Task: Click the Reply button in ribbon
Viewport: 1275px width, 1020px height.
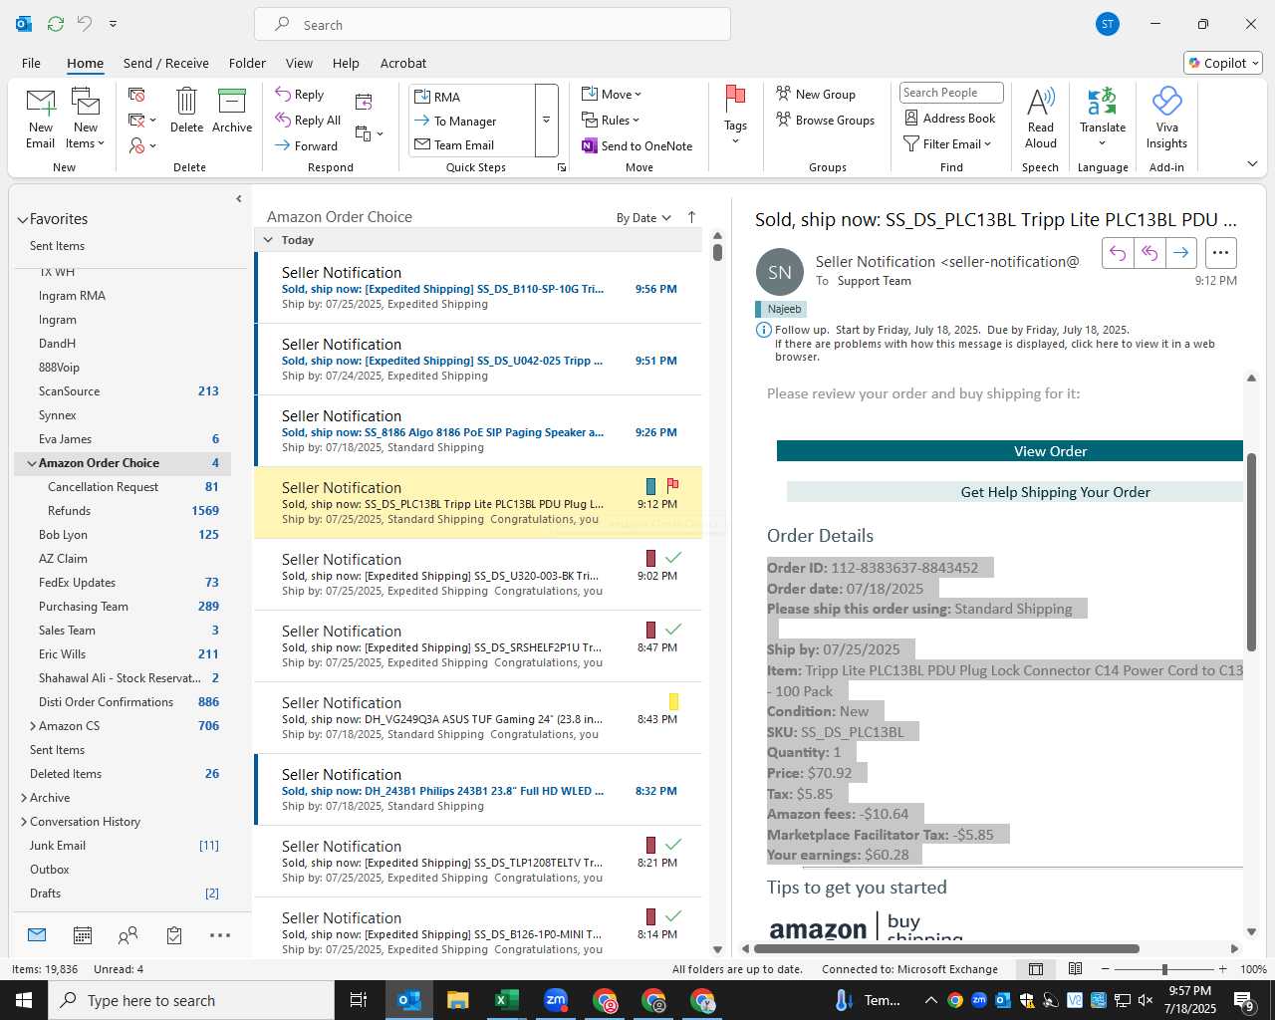Action: pyautogui.click(x=300, y=94)
